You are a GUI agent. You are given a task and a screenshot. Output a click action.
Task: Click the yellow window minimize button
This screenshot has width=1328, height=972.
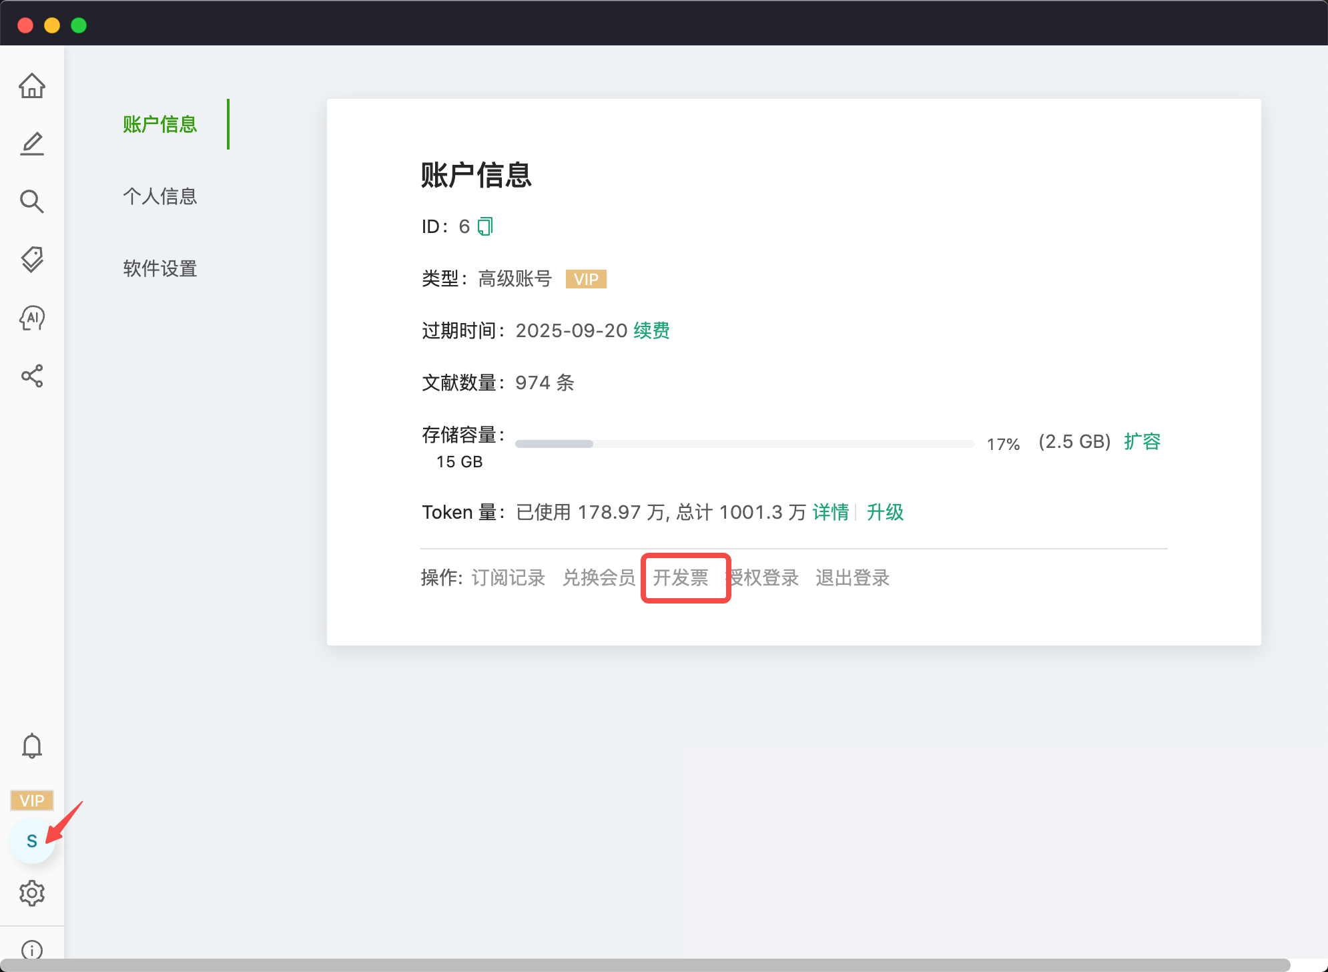tap(52, 25)
